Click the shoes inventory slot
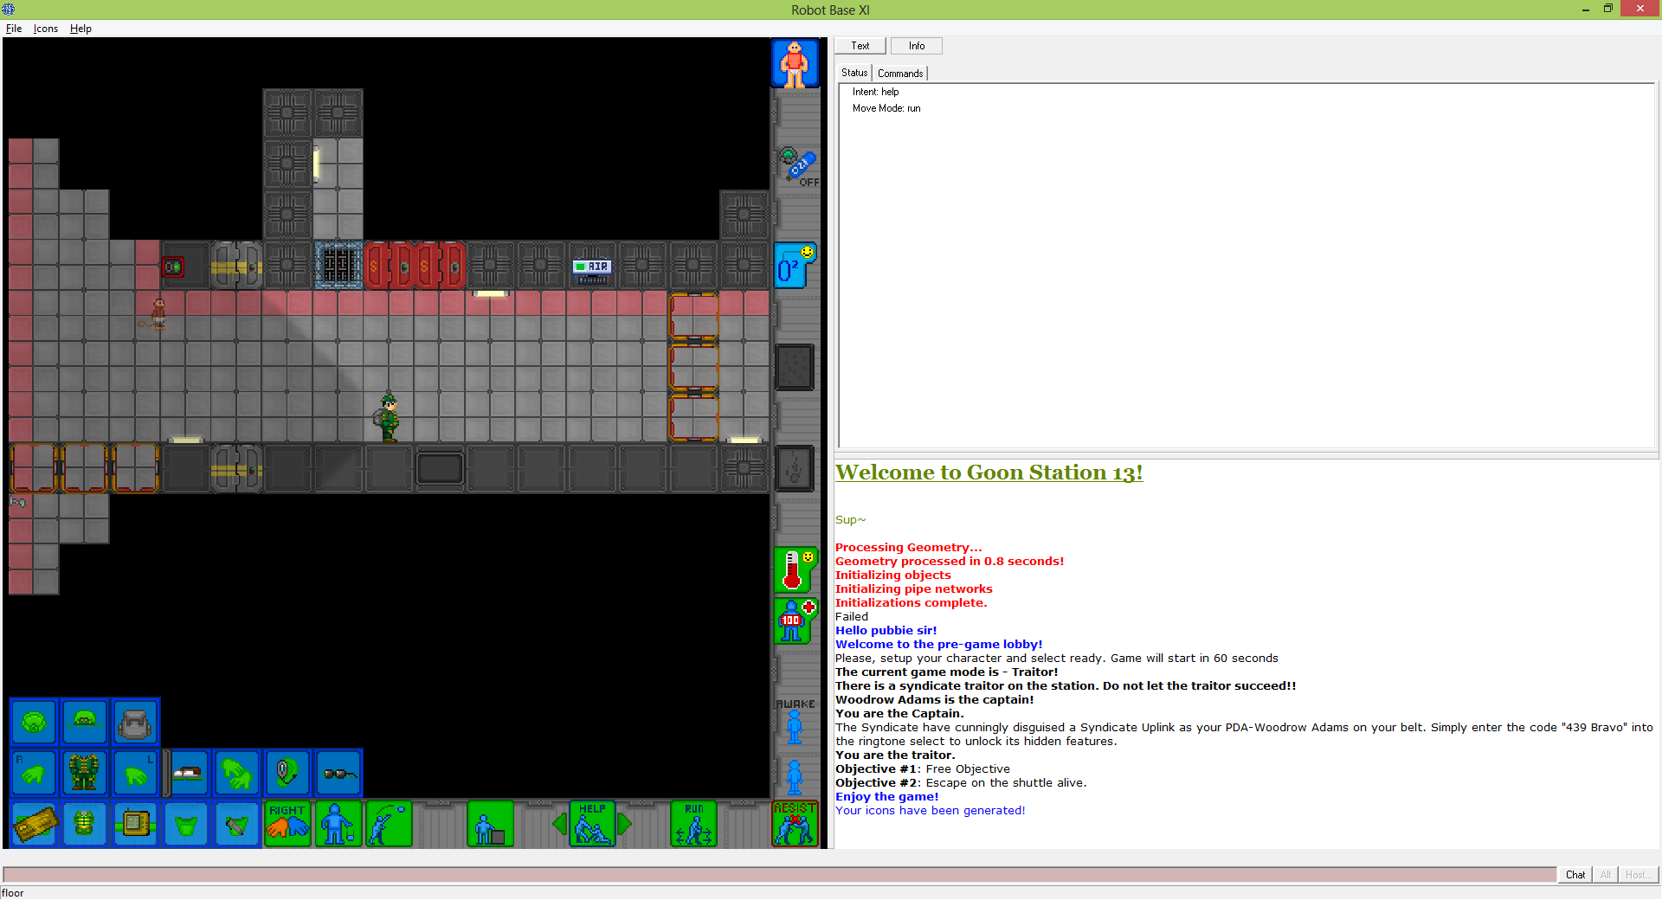 (187, 773)
